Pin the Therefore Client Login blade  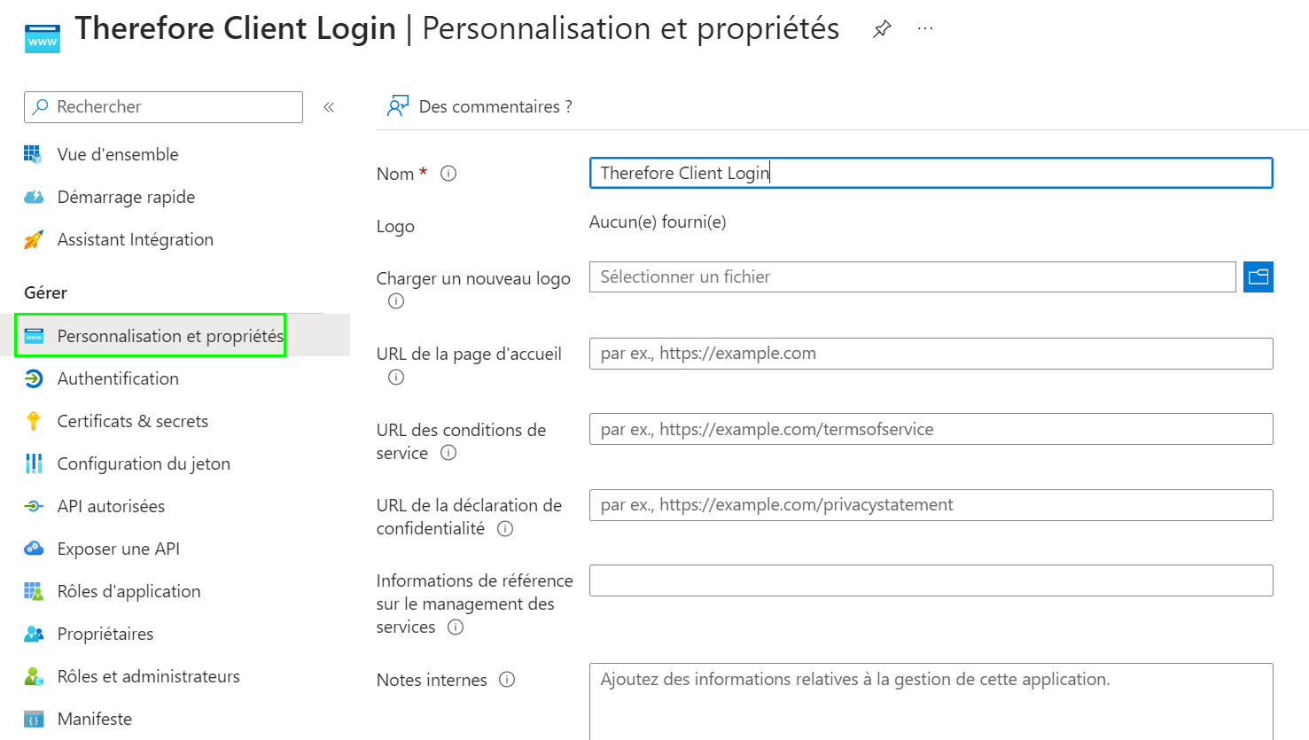[x=882, y=29]
